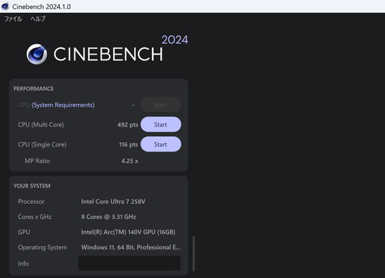385x278 pixels.
Task: Click the CINEBENCH wordmark
Action: tap(108, 55)
